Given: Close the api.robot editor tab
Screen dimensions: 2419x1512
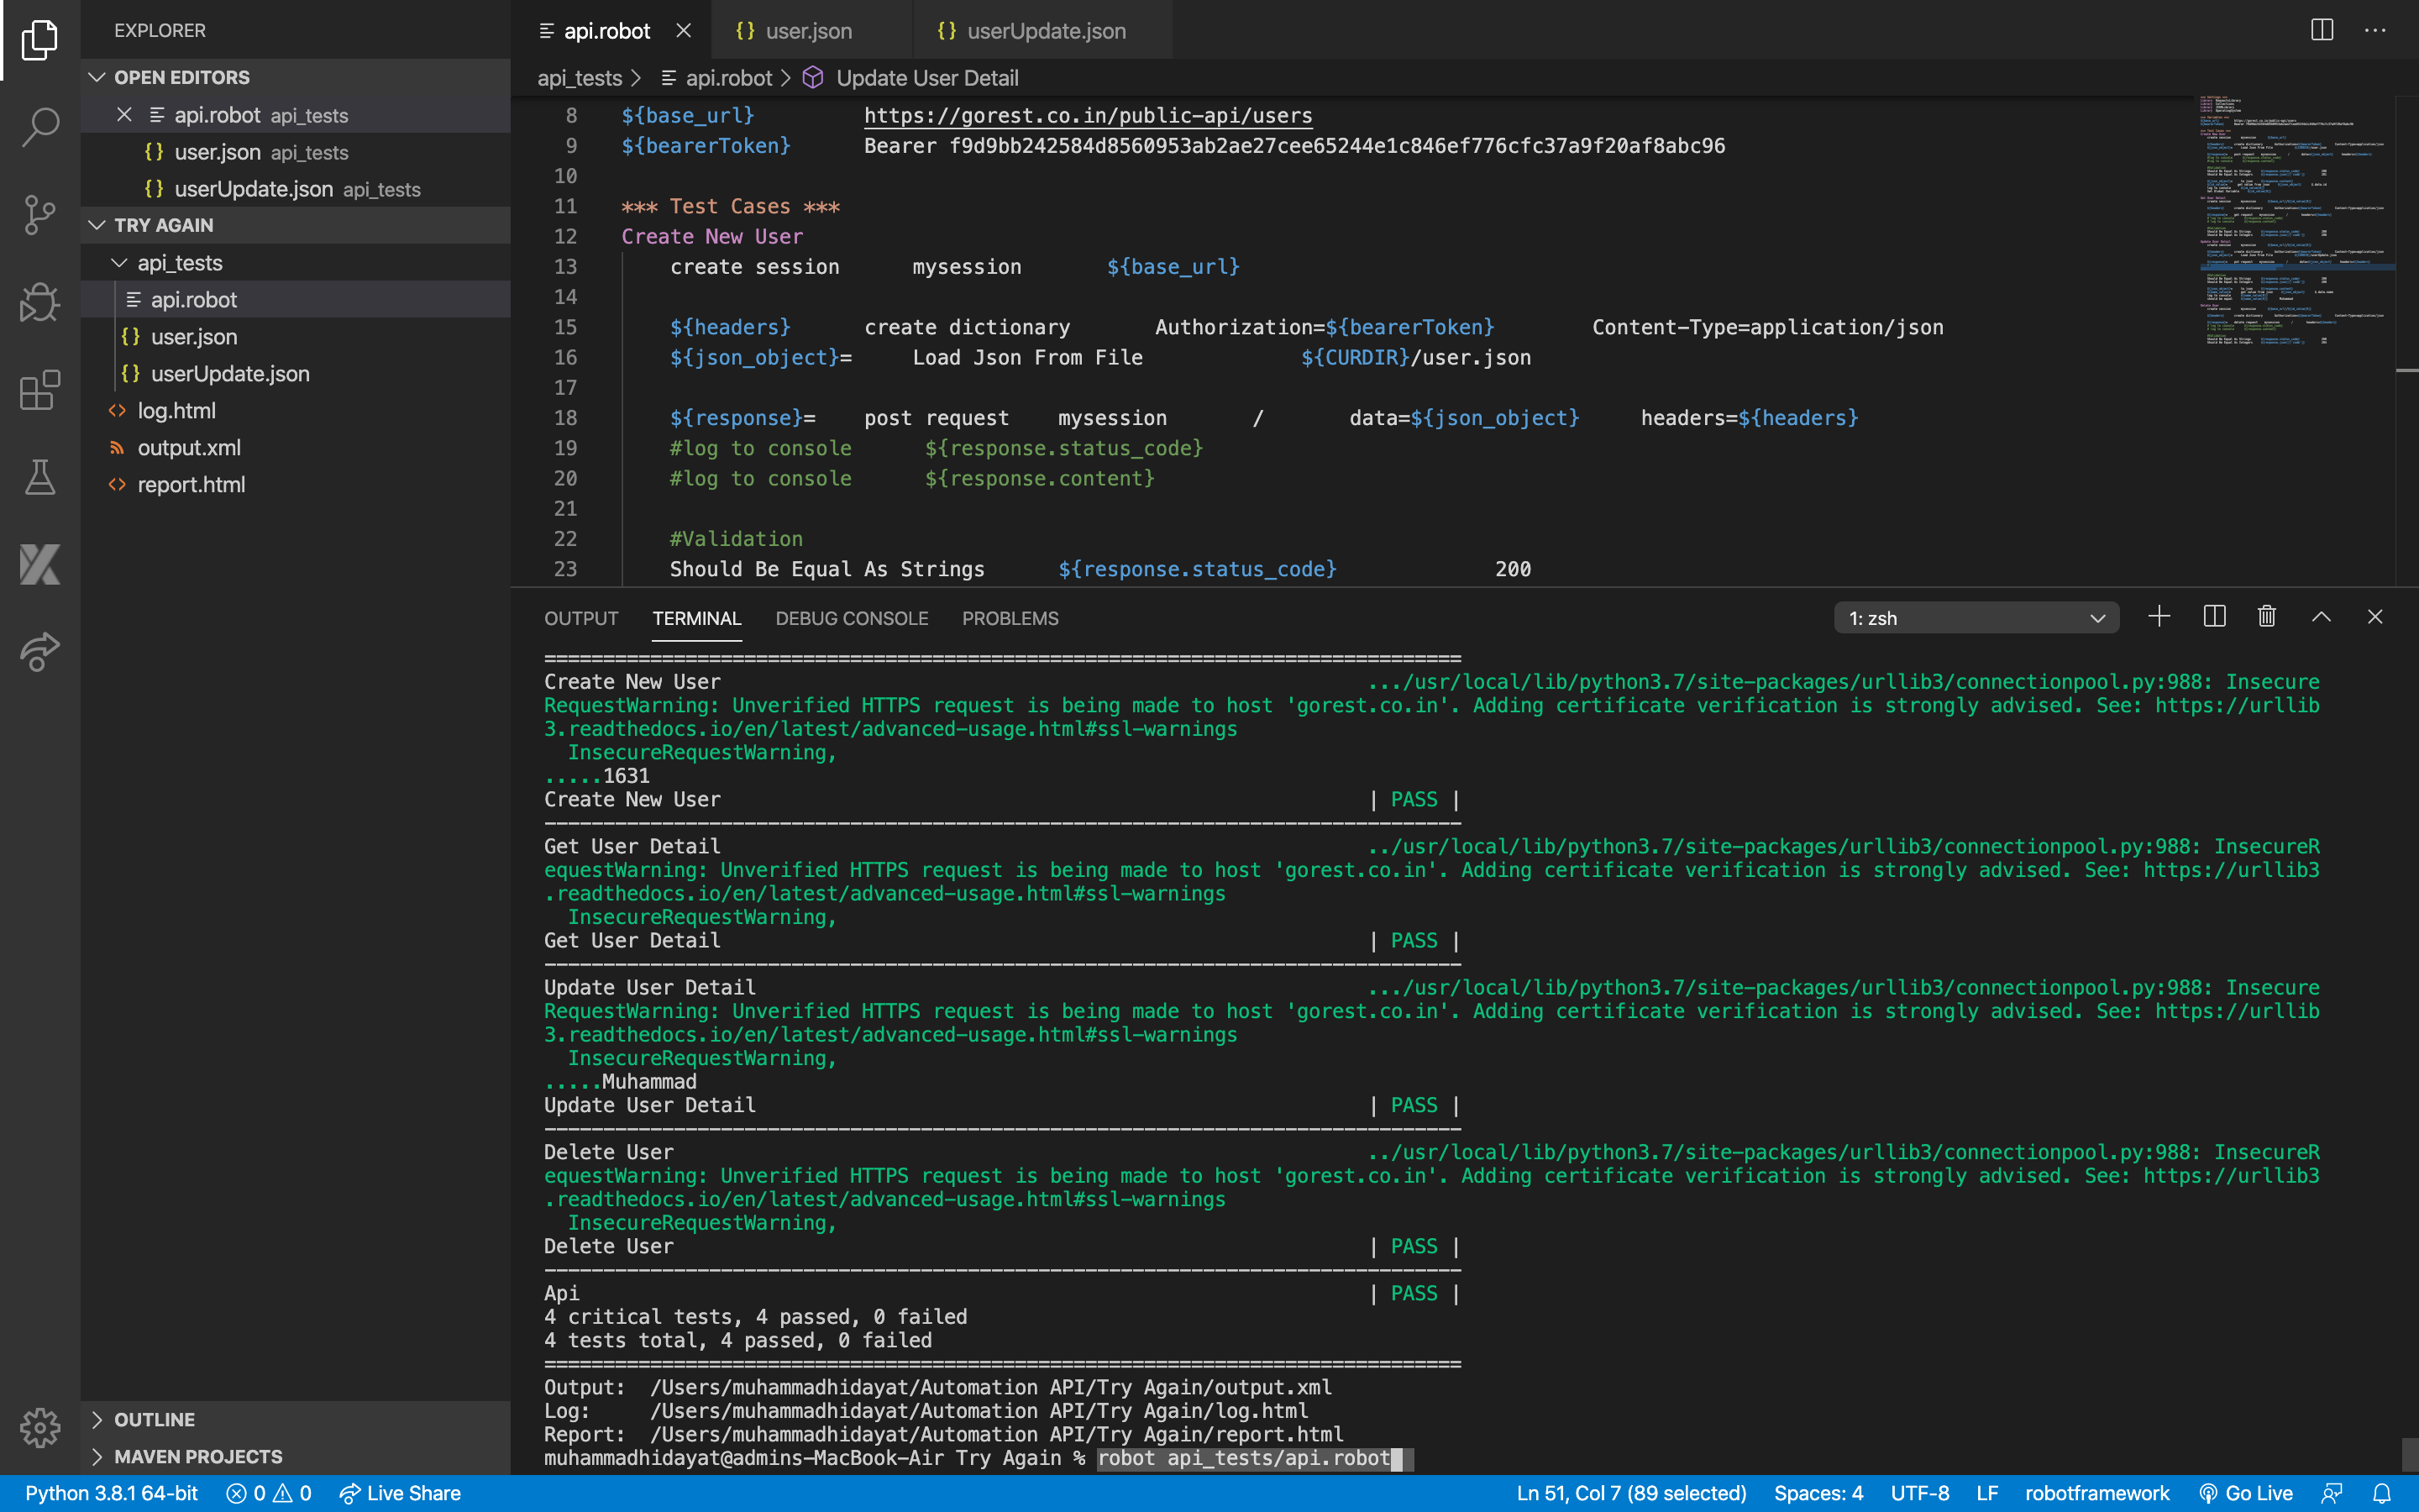Looking at the screenshot, I should (x=684, y=31).
